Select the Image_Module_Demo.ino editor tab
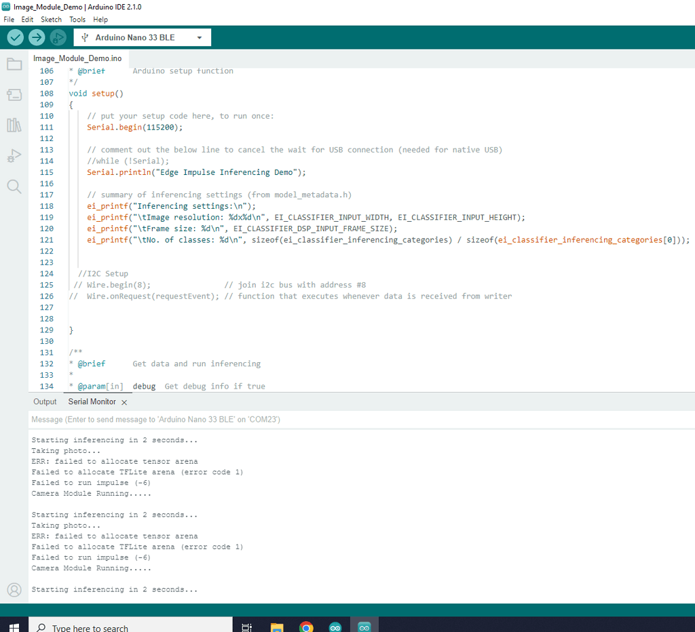Screen dimensions: 695x632 pyautogui.click(x=77, y=58)
